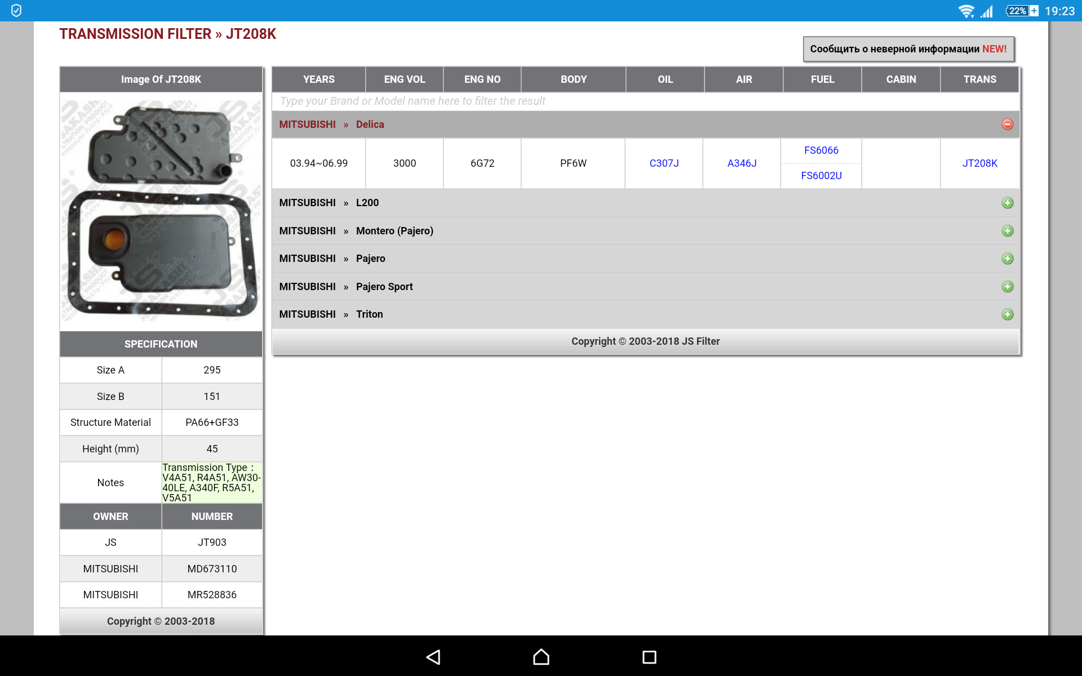The height and width of the screenshot is (676, 1082).
Task: Tap the Android back navigation icon
Action: click(433, 657)
